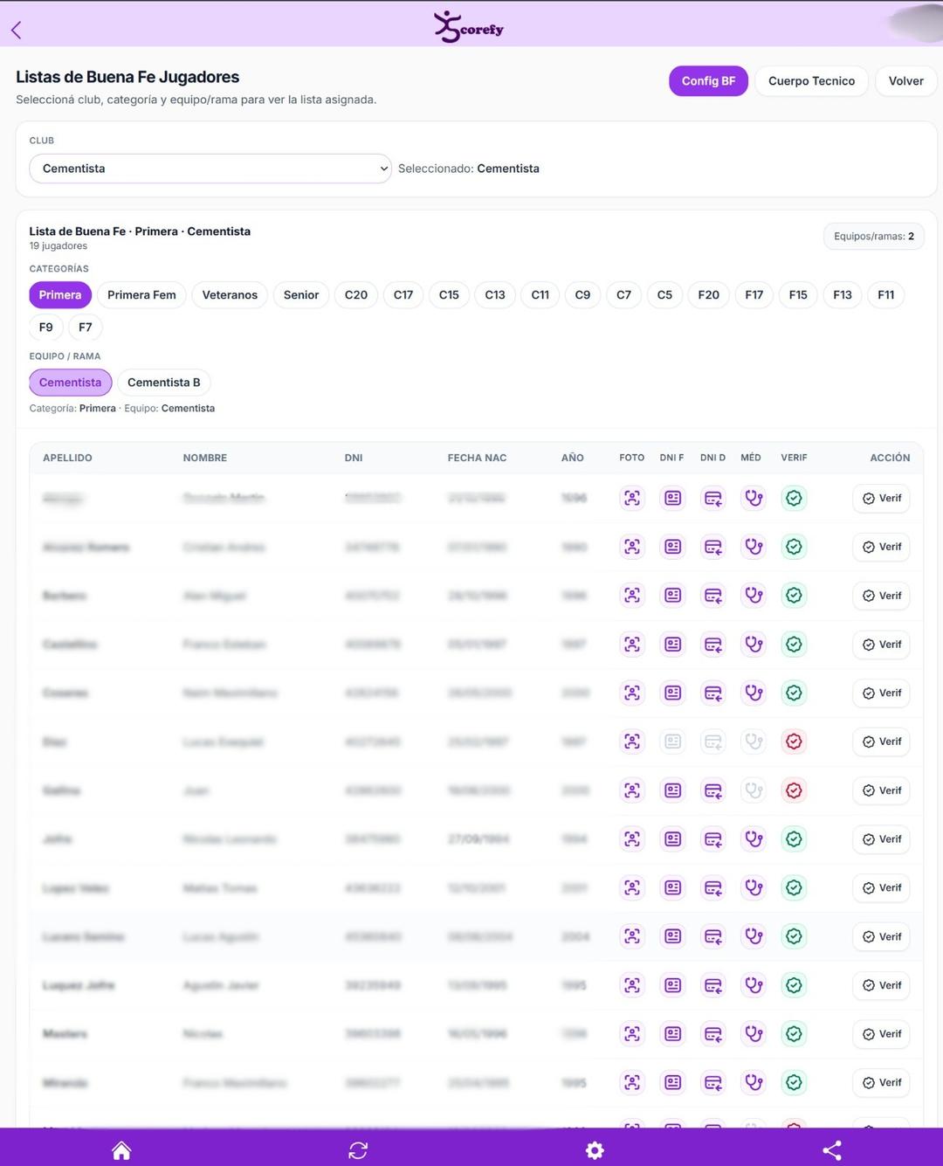
Task: Select the Cementista team chip
Action: [x=71, y=383]
